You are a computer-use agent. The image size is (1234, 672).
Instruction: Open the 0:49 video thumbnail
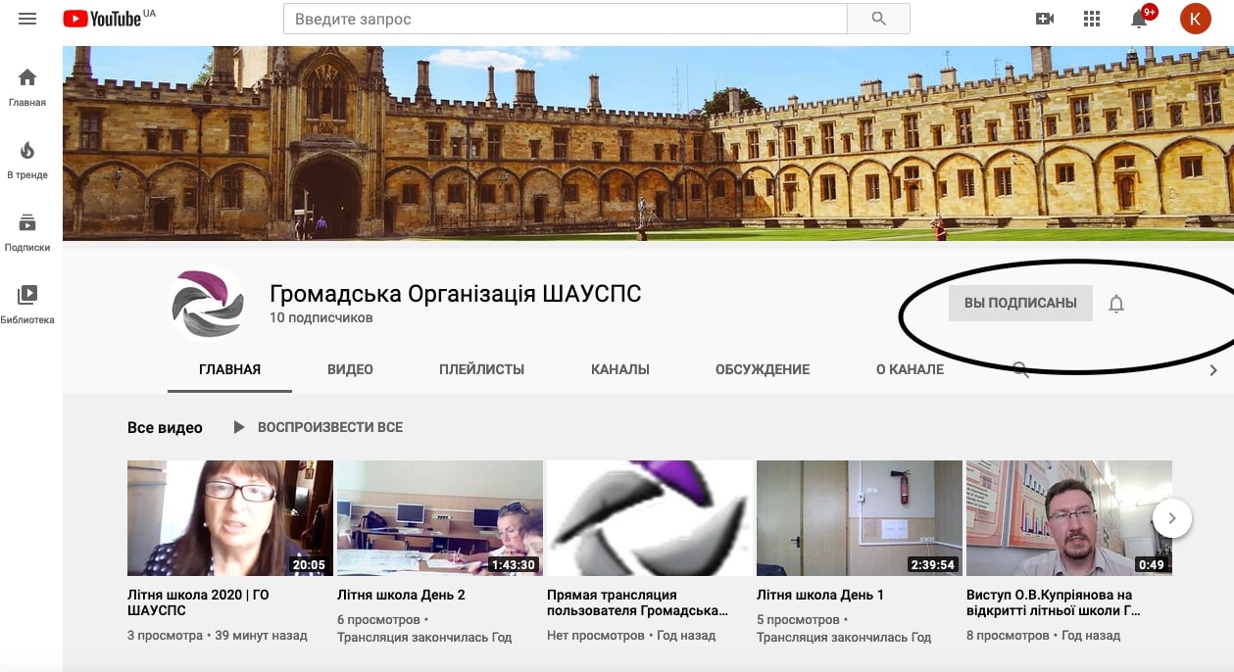tap(1069, 517)
